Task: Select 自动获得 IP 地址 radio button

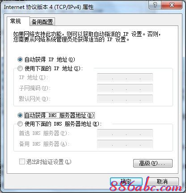Action: point(20,59)
